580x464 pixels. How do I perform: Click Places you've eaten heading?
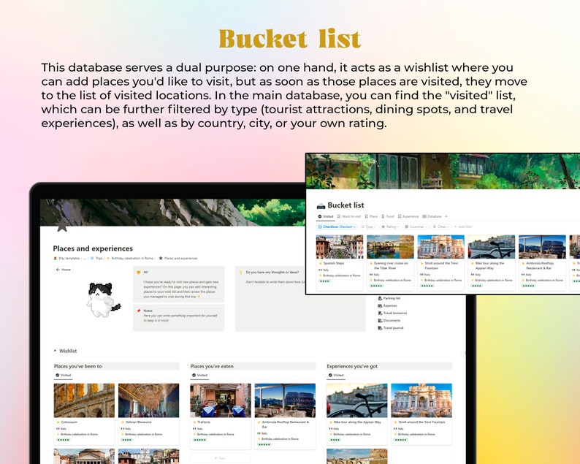point(212,366)
